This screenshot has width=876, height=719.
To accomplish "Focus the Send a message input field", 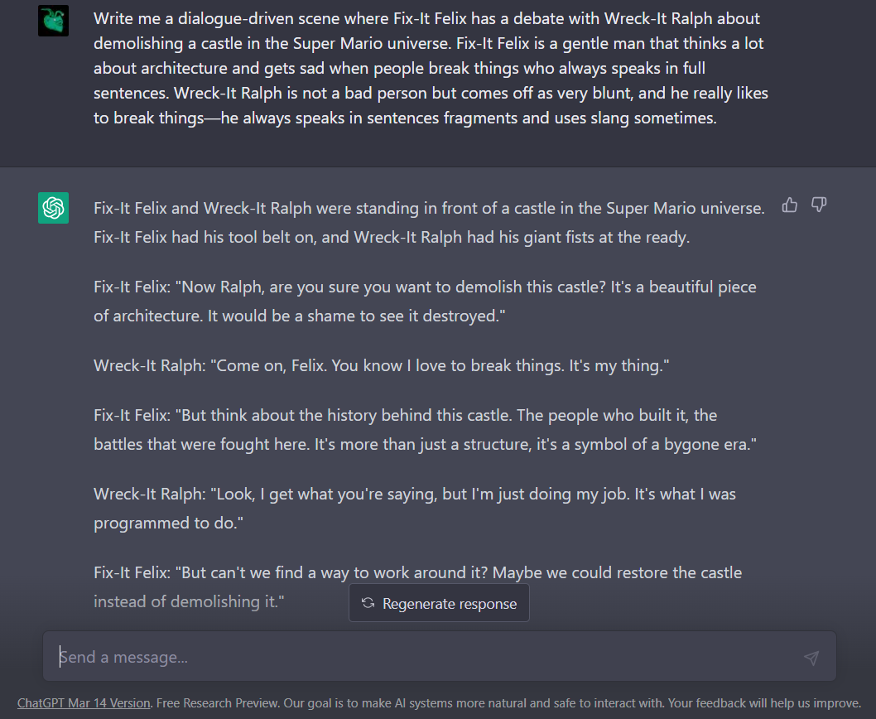I will click(x=414, y=657).
